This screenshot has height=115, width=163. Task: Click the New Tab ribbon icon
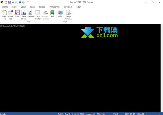(x=4, y=15)
